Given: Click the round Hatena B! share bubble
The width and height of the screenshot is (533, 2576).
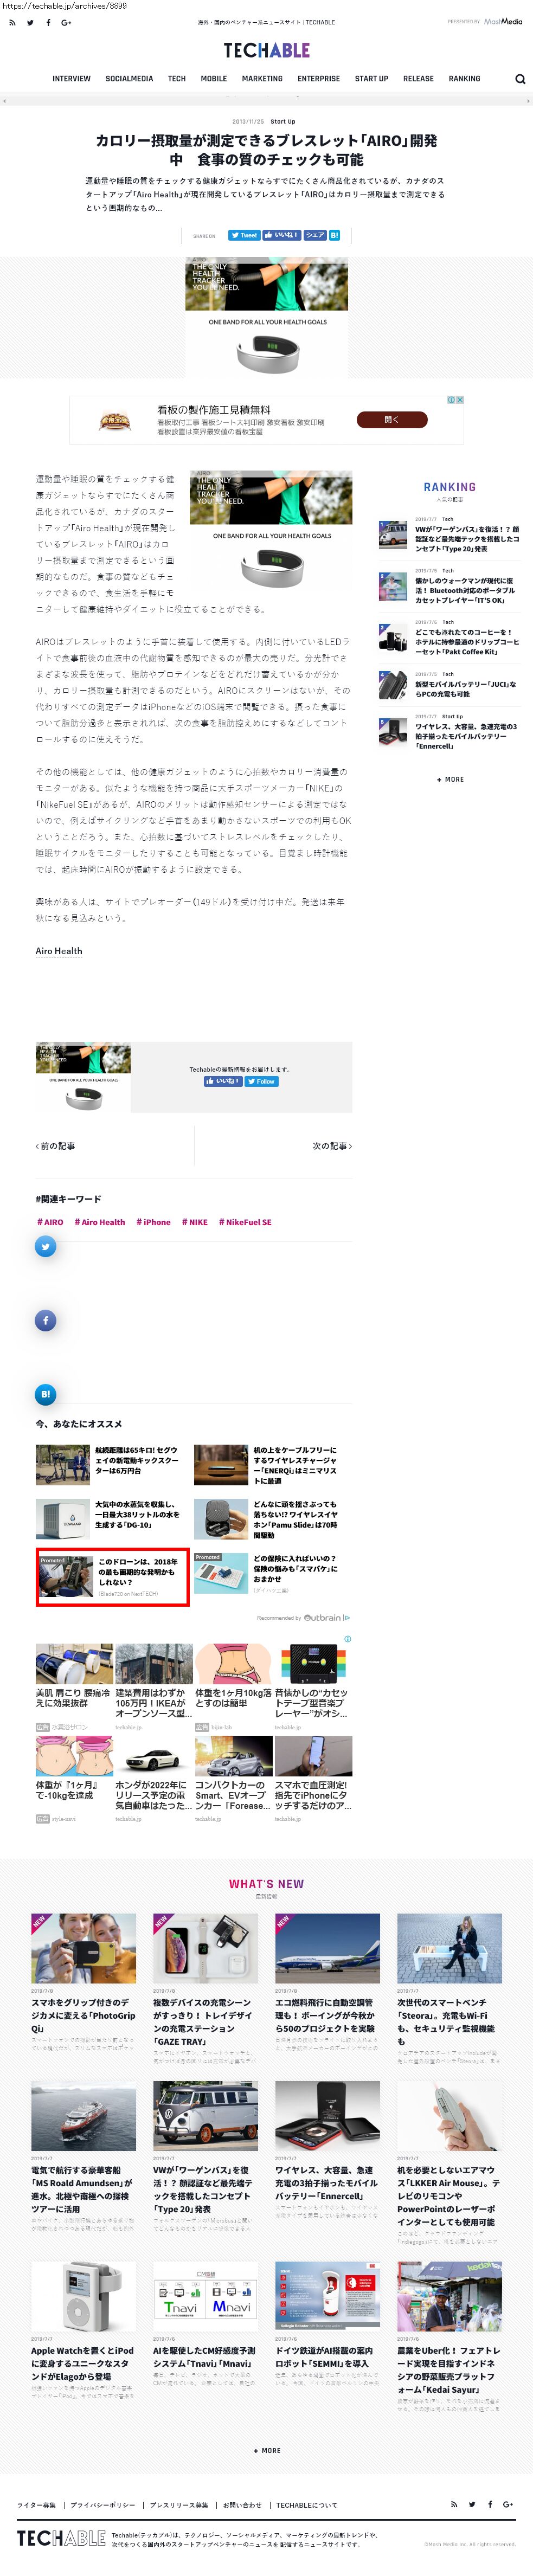Looking at the screenshot, I should [x=45, y=1394].
